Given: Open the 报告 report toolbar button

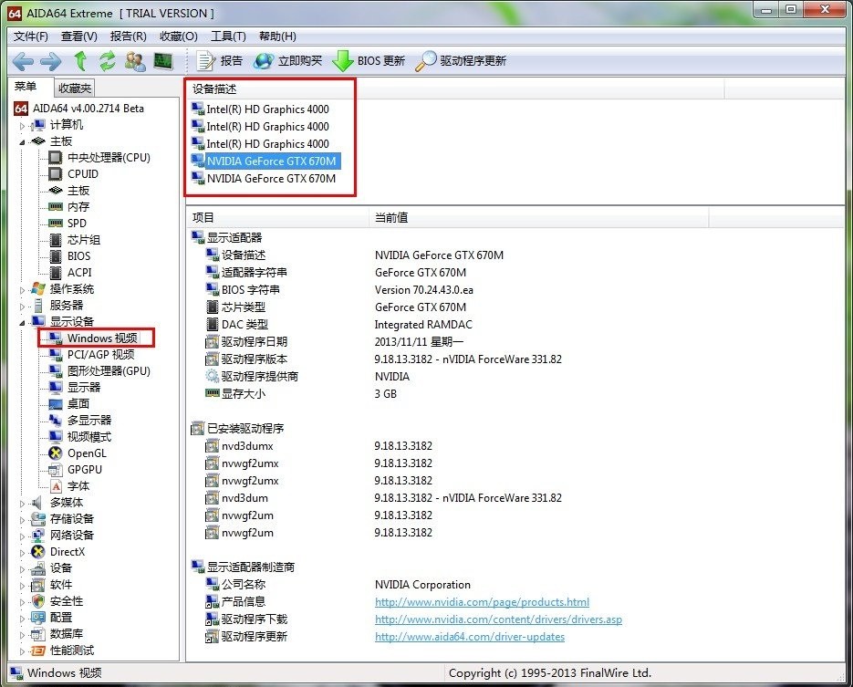Looking at the screenshot, I should click(221, 61).
